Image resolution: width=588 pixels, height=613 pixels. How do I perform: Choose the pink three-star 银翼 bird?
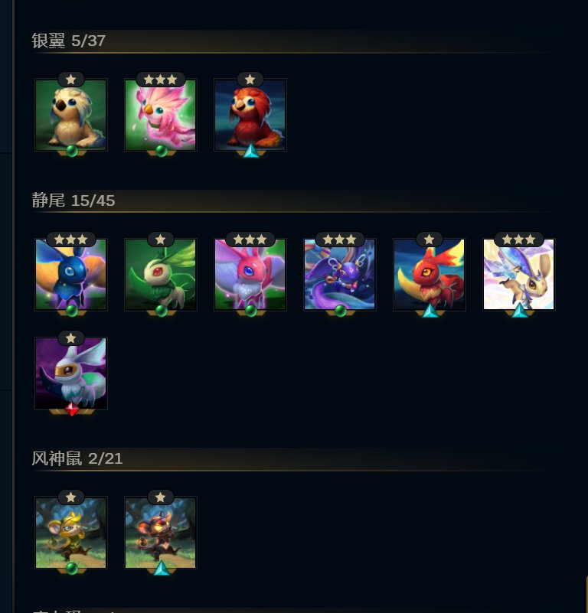[x=161, y=115]
